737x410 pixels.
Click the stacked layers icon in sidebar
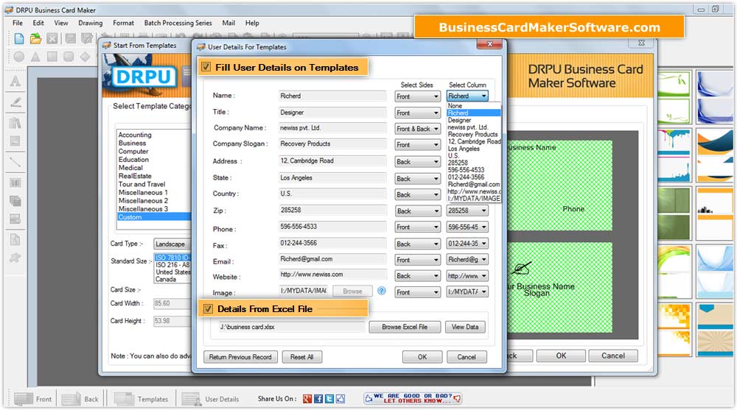click(x=15, y=201)
